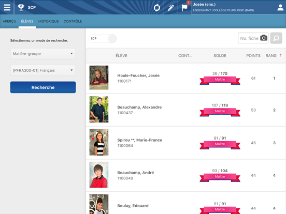Click the search magnifier button
This screenshot has height=214, width=286.
pyautogui.click(x=276, y=38)
